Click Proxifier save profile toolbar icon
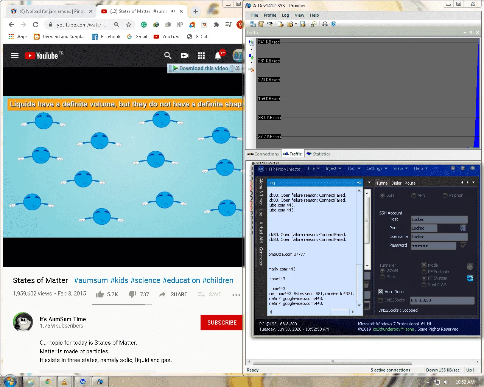Screen dimensions: 484x387 pos(302,24)
